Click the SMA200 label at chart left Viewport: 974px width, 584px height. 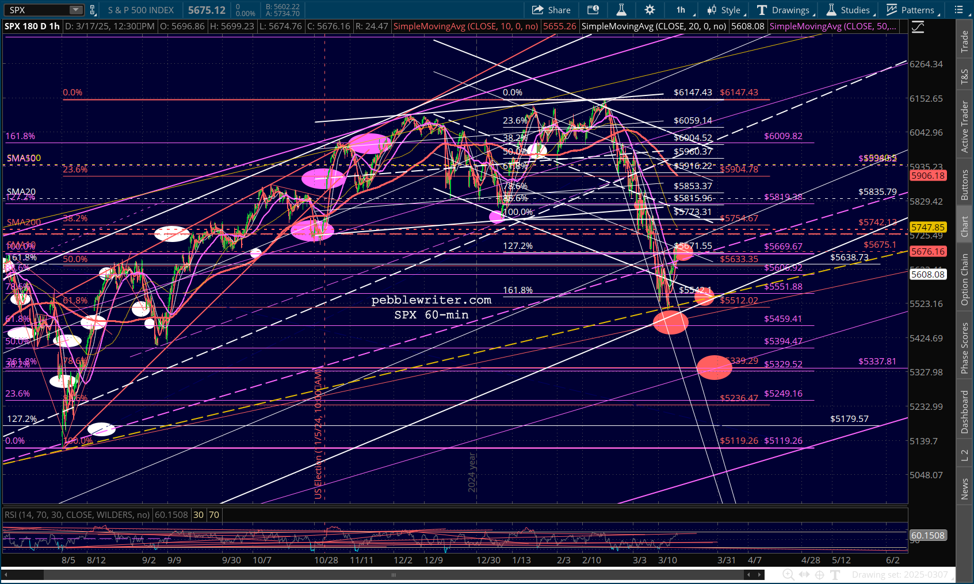click(x=24, y=222)
